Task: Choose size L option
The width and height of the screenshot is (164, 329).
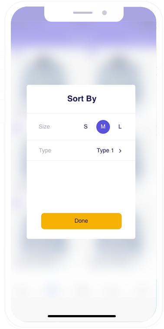Action: 120,127
